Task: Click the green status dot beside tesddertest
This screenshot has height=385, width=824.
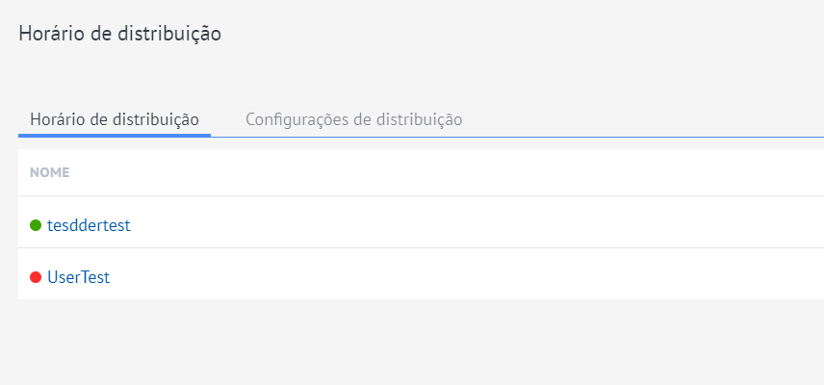Action: pos(36,225)
